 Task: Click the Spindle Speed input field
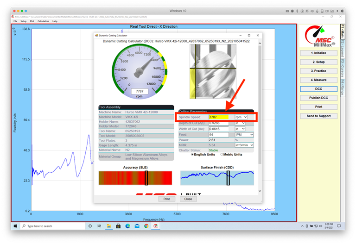[218, 117]
